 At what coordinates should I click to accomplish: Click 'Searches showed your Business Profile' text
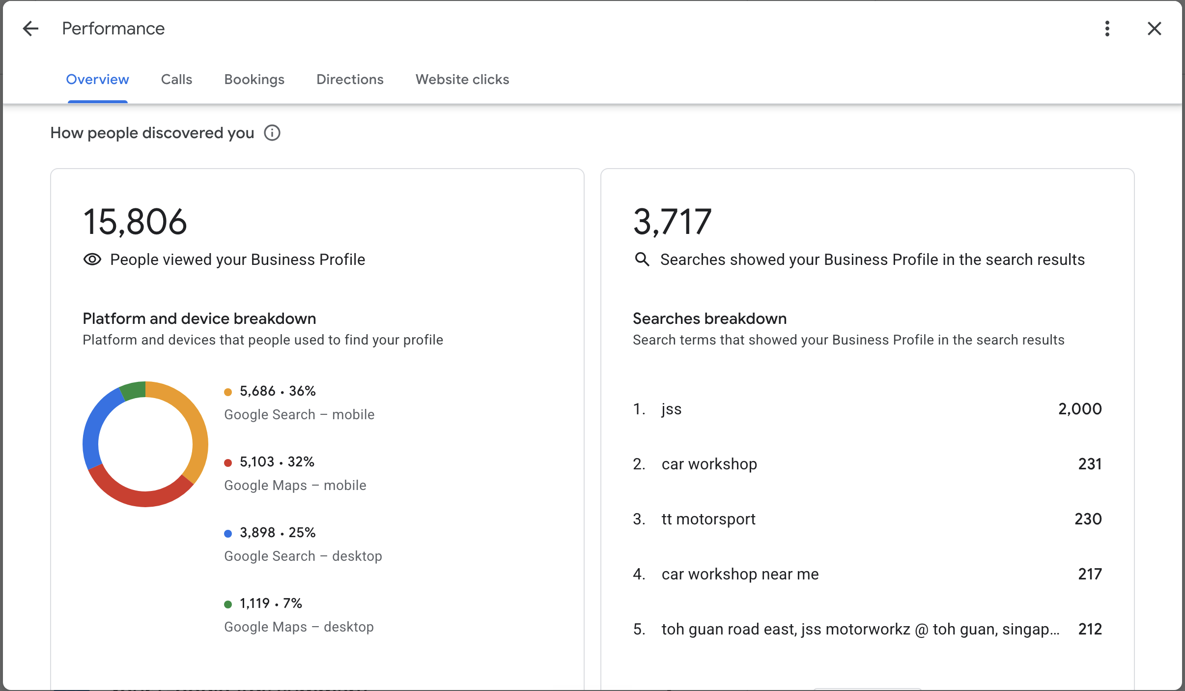[x=873, y=259]
